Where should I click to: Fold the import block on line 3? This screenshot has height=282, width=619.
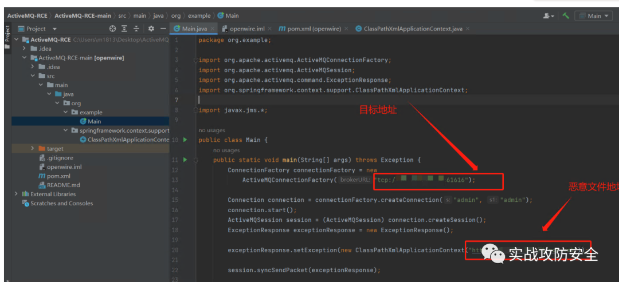[x=195, y=60]
